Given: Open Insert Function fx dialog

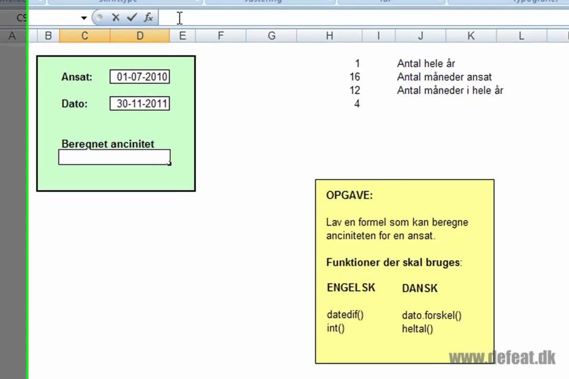Looking at the screenshot, I should [148, 17].
